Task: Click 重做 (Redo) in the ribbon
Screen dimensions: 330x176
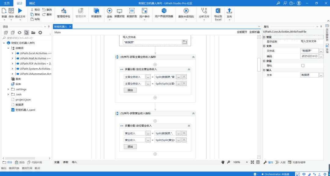Action: click(x=47, y=15)
